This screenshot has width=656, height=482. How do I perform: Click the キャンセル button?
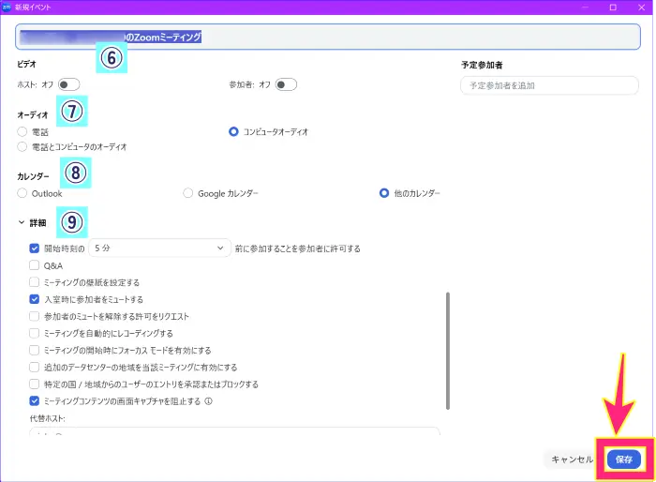[x=572, y=459]
